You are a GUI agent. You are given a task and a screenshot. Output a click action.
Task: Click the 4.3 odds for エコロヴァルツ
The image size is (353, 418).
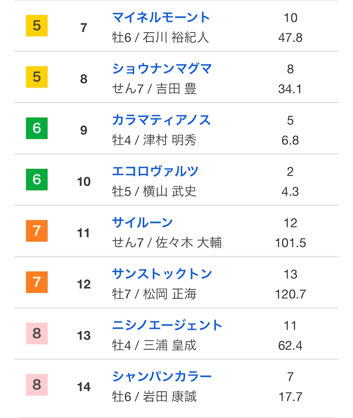click(x=290, y=192)
